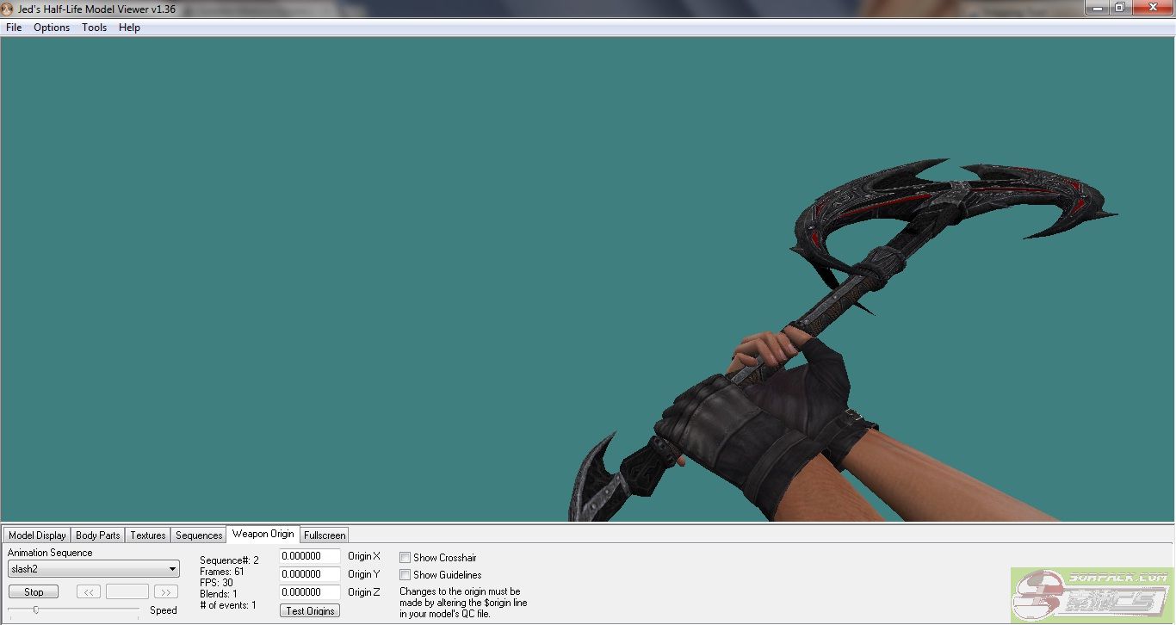Click the 'Sequence#: 2' text
Viewport: 1176px width, 625px height.
tap(229, 560)
